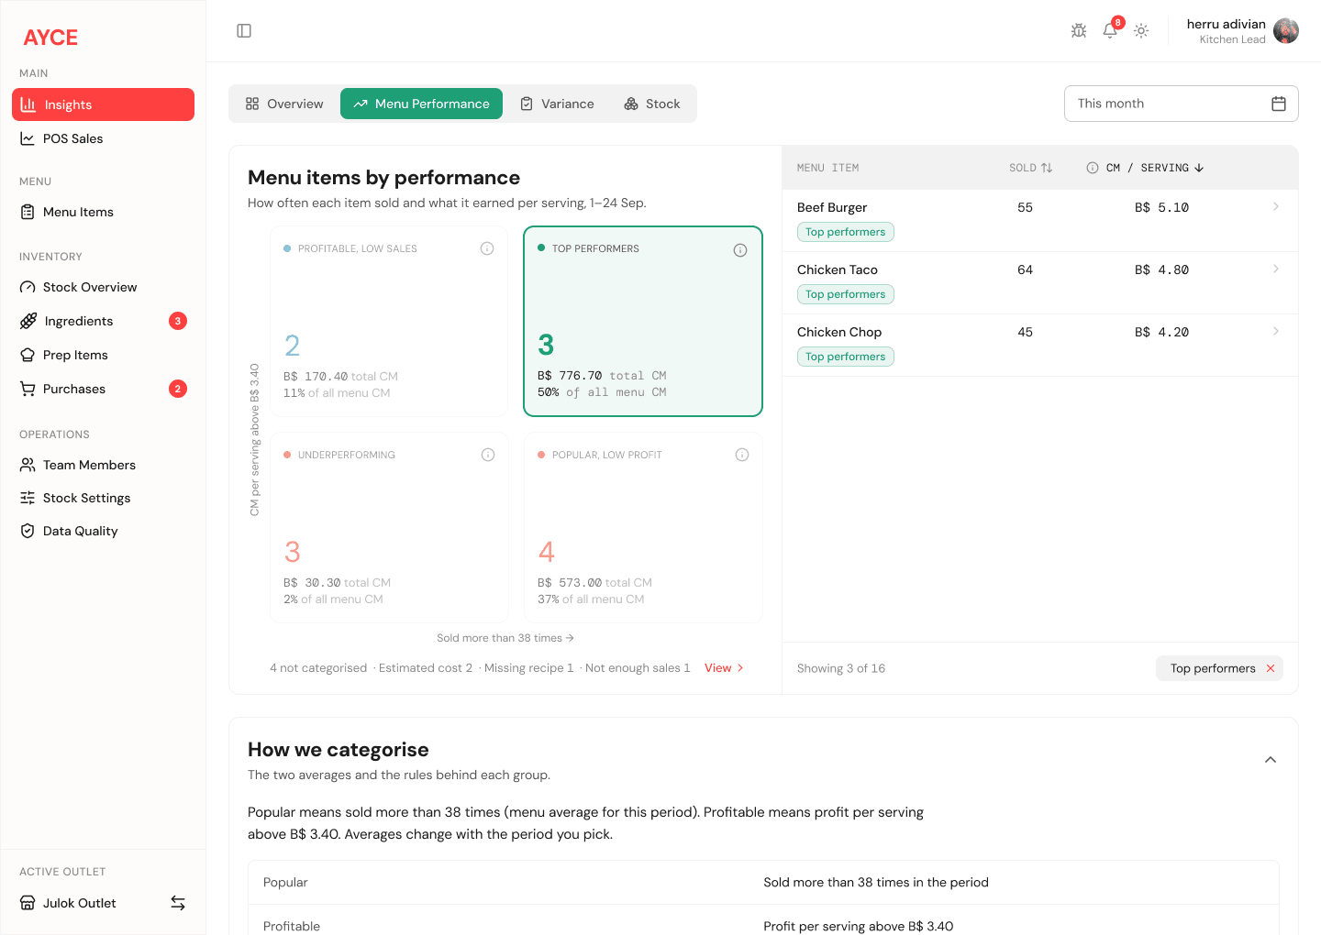Select Julok Outlet active outlet
This screenshot has height=935, width=1321.
point(80,903)
